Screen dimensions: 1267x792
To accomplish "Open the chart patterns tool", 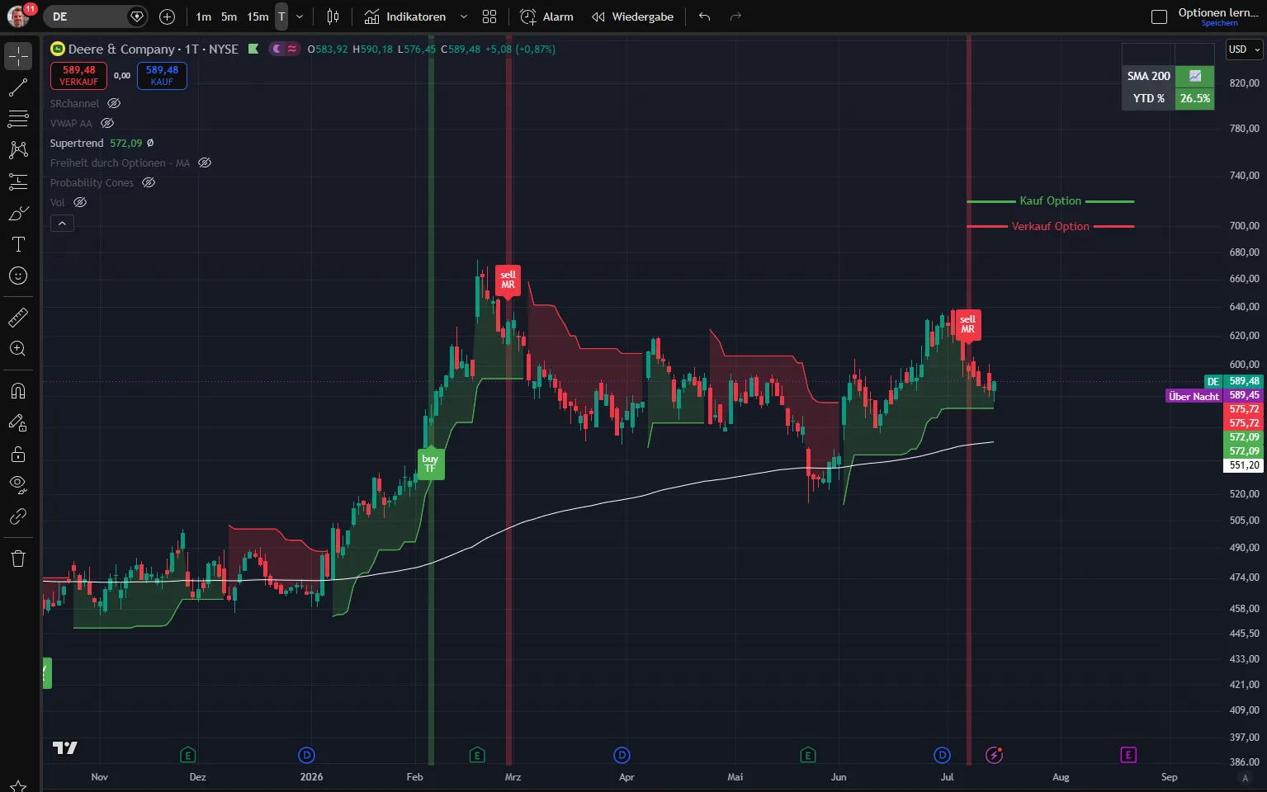I will click(18, 150).
